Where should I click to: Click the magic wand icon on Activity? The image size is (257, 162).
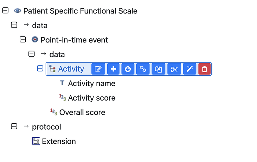(189, 69)
